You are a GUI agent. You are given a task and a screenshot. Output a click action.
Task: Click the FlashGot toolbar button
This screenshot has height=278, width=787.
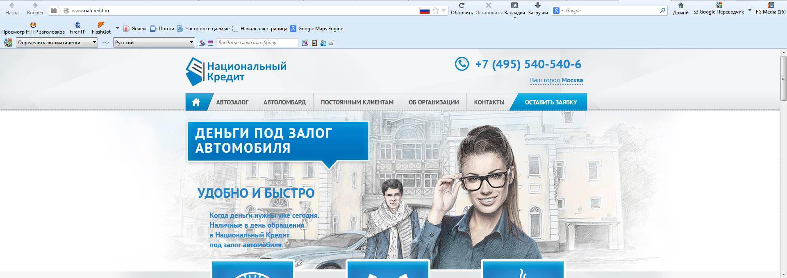click(101, 28)
